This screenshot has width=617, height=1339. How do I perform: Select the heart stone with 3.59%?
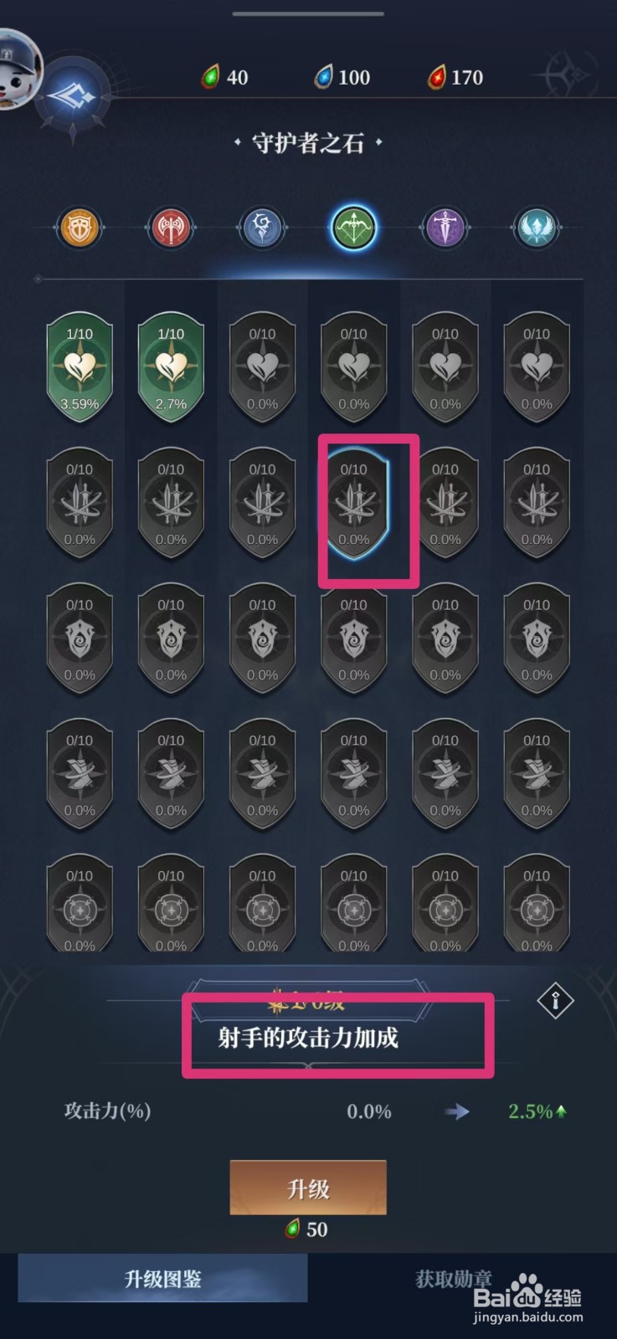(x=80, y=367)
